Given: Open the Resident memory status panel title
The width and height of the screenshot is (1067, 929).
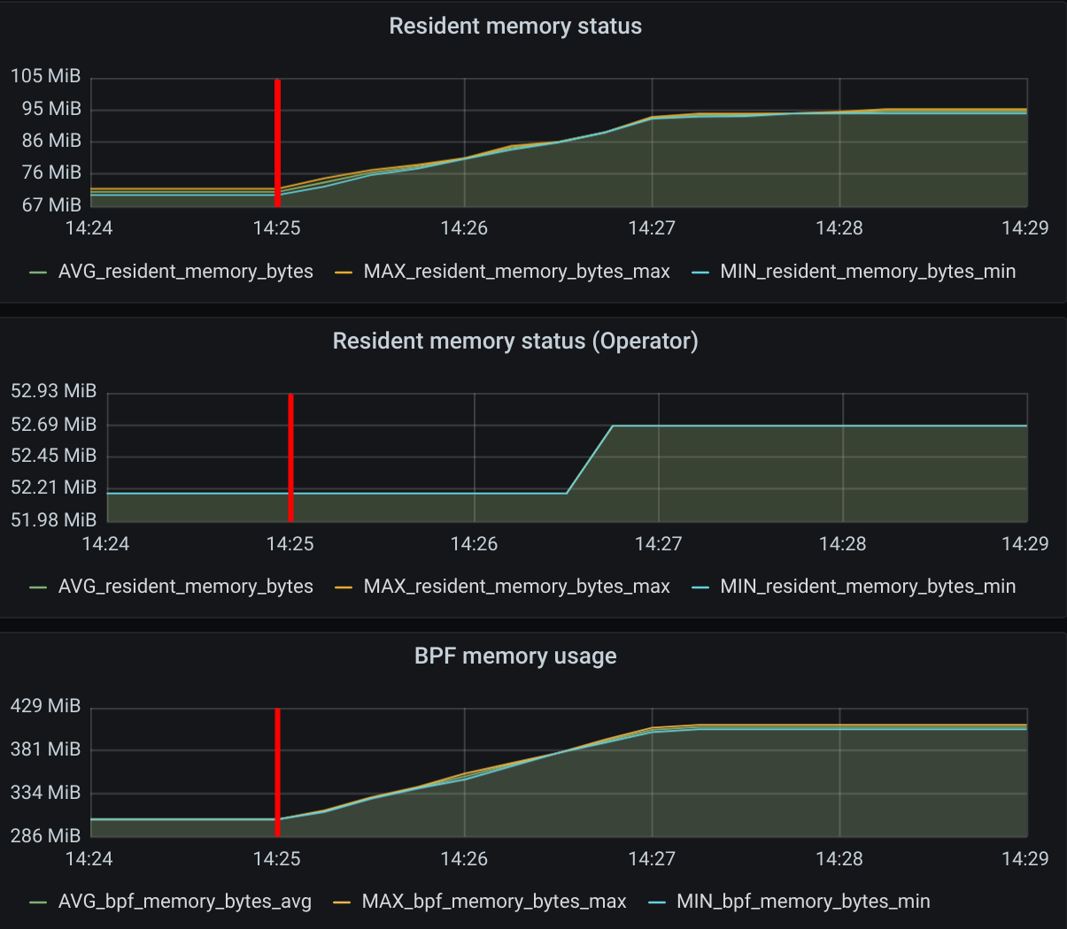Looking at the screenshot, I should click(x=515, y=26).
